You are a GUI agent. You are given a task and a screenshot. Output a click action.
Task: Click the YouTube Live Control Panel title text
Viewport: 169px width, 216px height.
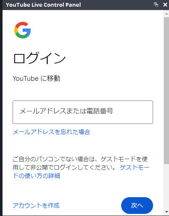(43, 5)
